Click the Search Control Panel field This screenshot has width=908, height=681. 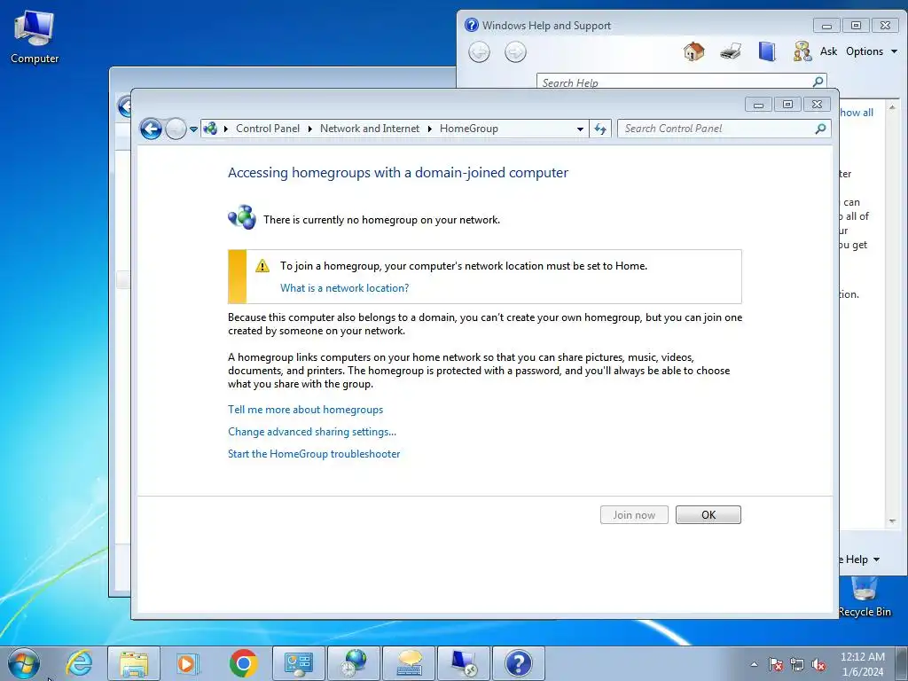click(724, 129)
